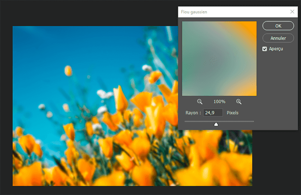Click the 100% preview zoom label
The image size is (301, 195).
[x=219, y=101]
